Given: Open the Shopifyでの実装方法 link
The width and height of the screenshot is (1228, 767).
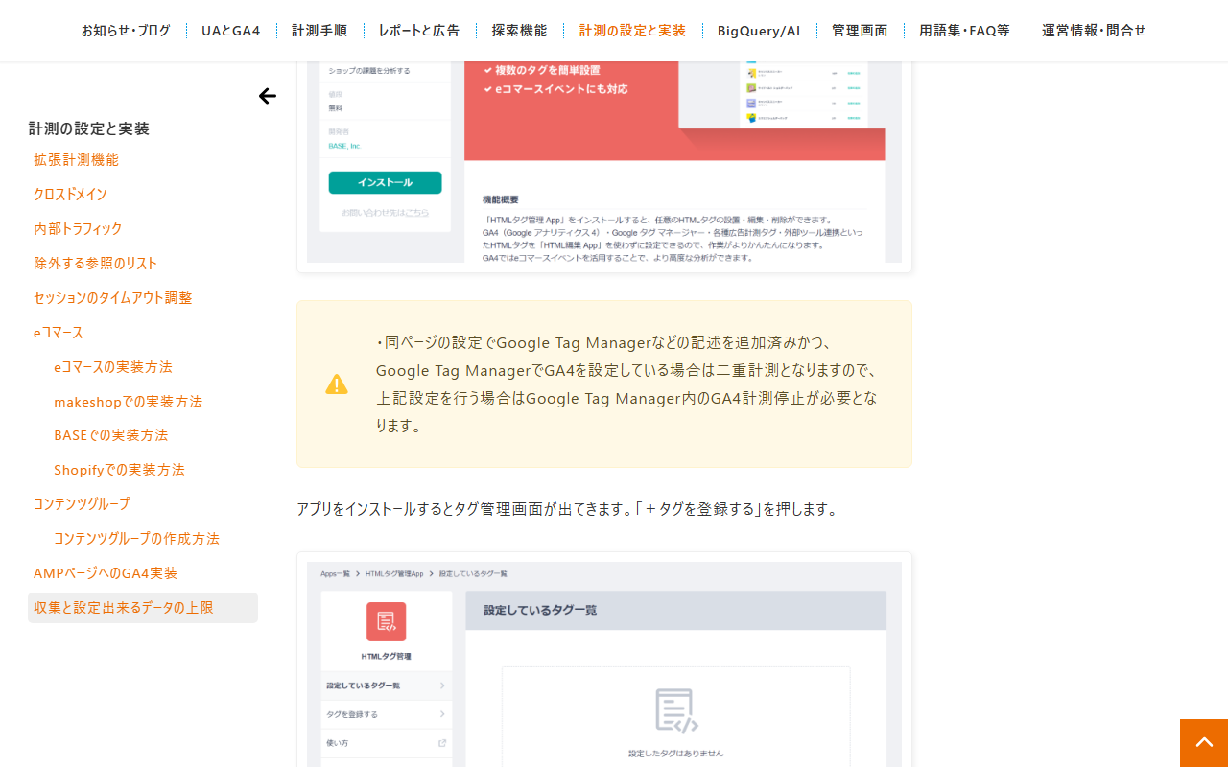Looking at the screenshot, I should point(119,470).
